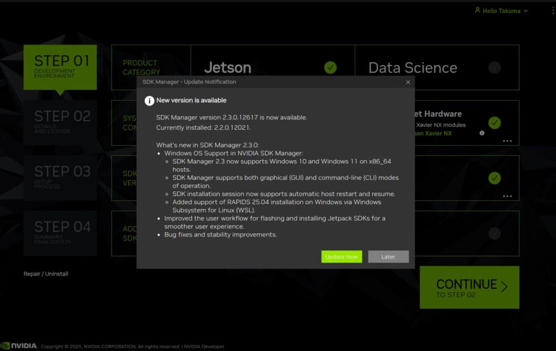Click the bullet about flashing and installing Jetpack SDKs

point(275,222)
